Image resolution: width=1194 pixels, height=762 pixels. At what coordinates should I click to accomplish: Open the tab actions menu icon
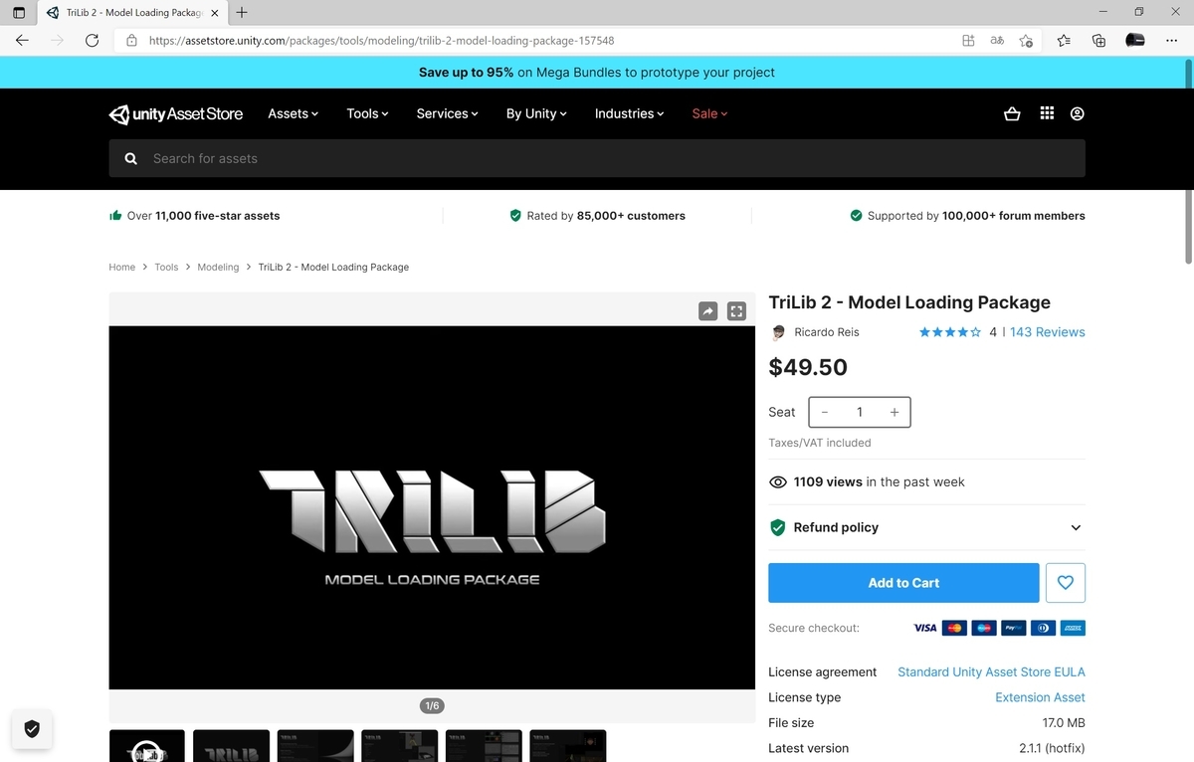(19, 13)
